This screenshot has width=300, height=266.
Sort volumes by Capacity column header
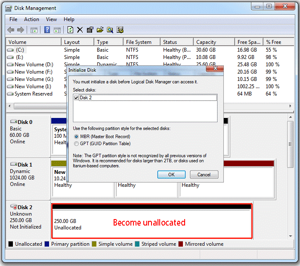(x=206, y=42)
